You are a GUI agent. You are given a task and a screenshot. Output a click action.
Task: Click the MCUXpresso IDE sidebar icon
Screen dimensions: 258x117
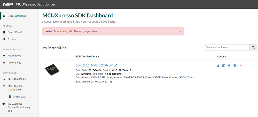pos(4,79)
